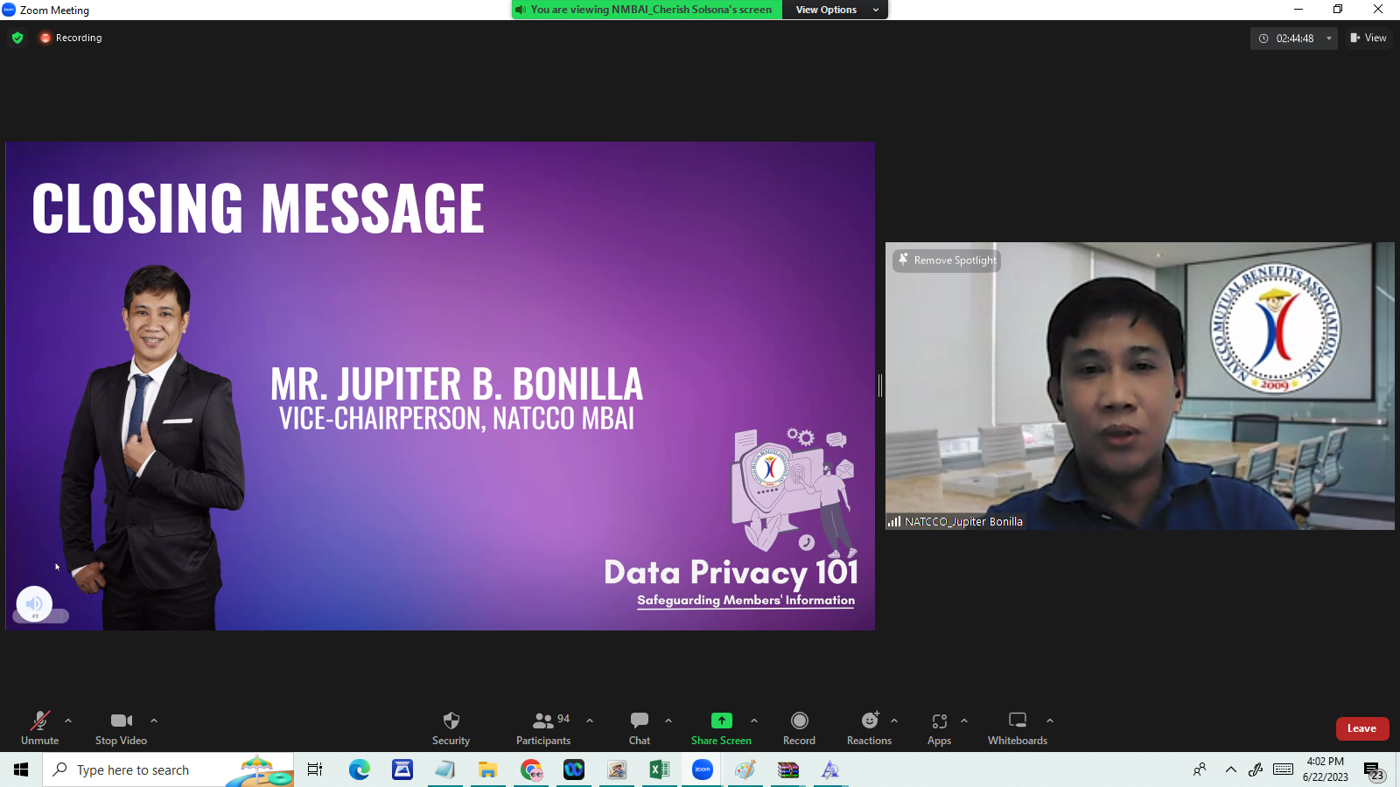This screenshot has width=1400, height=787.
Task: Open Task View on the taskbar
Action: (315, 770)
